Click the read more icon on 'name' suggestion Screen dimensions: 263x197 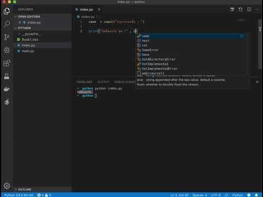[x=242, y=36]
